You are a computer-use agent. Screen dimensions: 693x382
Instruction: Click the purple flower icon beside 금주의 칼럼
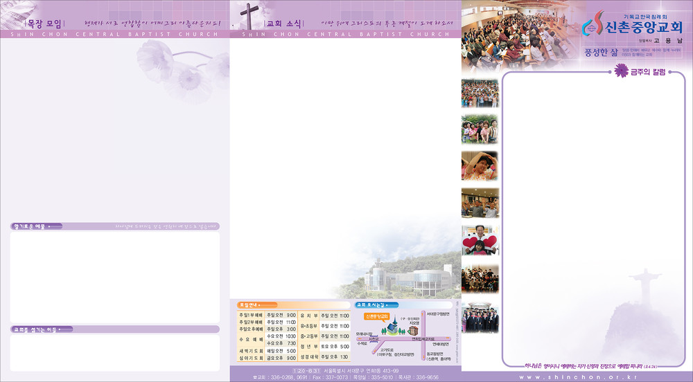pyautogui.click(x=621, y=70)
